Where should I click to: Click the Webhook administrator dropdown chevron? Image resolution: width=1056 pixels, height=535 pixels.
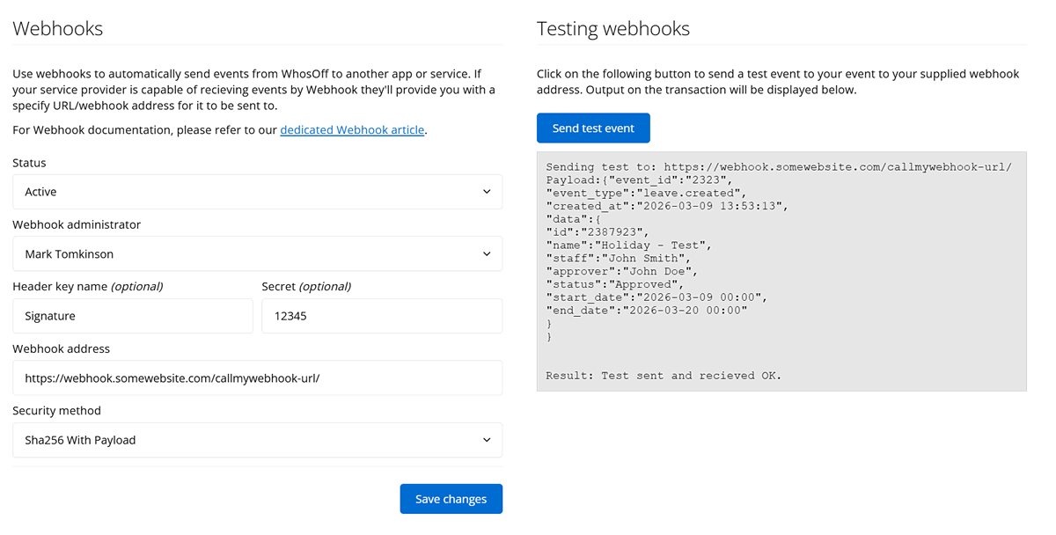click(x=487, y=253)
